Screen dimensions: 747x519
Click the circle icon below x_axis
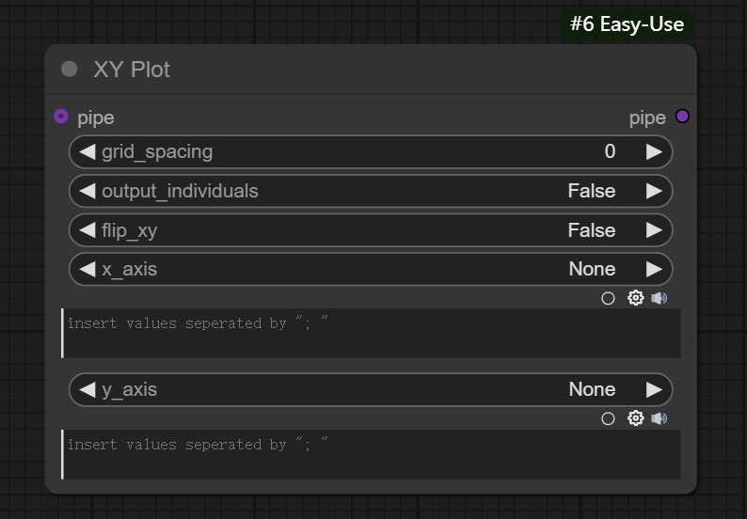(608, 298)
